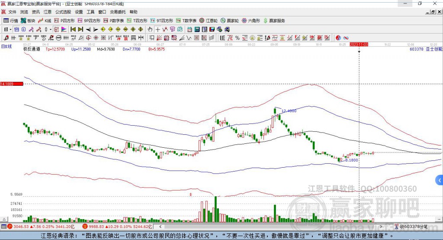Viewport: 443px width, 240px height.
Task: Click the Dn=7.7708 indicator value
Action: pos(132,49)
